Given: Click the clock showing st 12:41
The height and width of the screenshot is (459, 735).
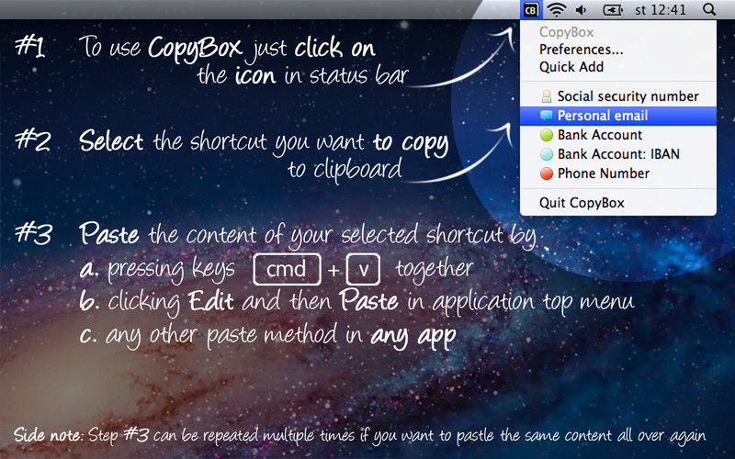Looking at the screenshot, I should (x=661, y=10).
